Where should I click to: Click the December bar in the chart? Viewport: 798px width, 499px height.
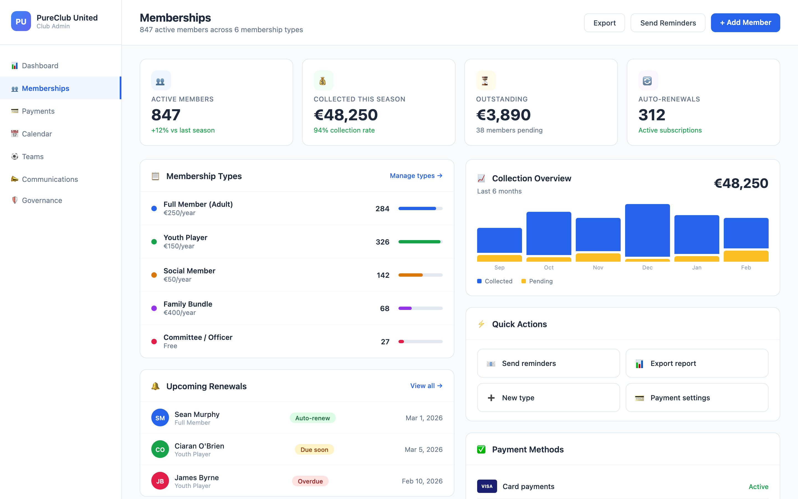click(647, 230)
